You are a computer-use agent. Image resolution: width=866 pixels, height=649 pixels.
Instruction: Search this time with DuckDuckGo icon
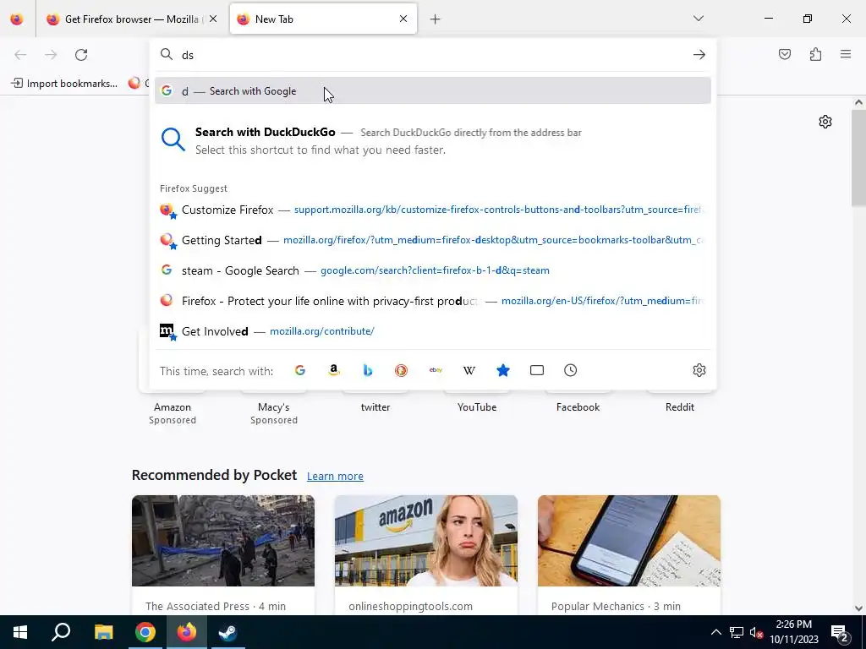(402, 370)
